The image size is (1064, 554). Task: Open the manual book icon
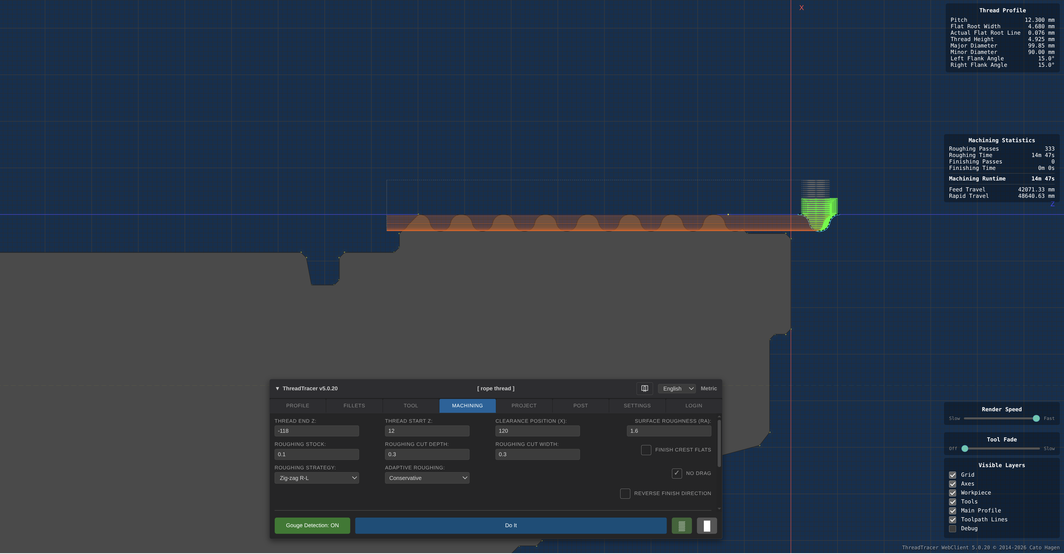click(644, 388)
